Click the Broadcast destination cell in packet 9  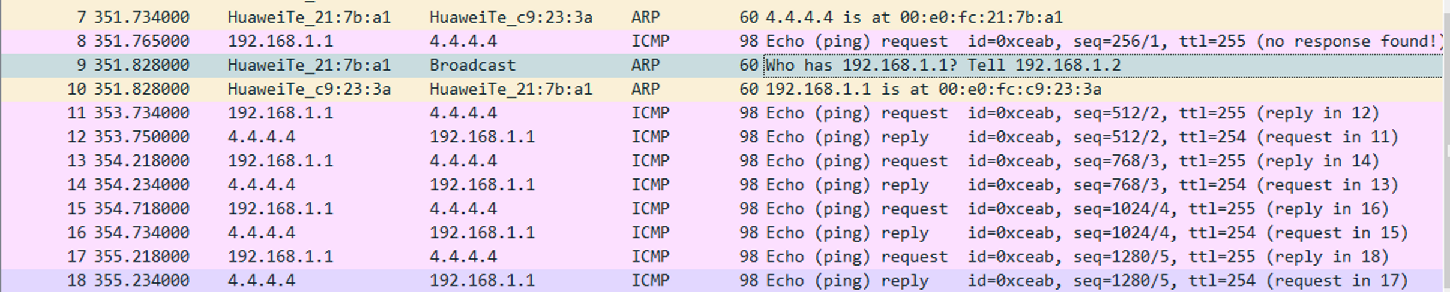click(x=472, y=65)
